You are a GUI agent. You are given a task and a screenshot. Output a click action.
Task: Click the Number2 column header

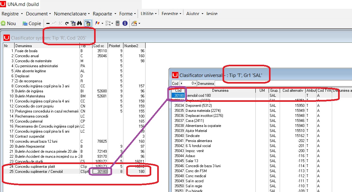tap(134, 46)
